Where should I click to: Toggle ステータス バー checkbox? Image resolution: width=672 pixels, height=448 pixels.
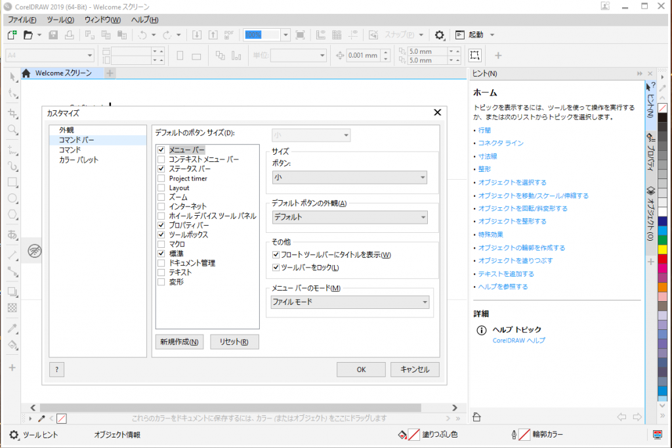pyautogui.click(x=161, y=169)
